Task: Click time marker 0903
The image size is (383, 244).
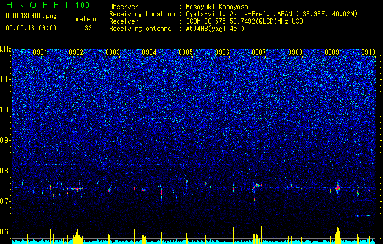Action: point(113,52)
